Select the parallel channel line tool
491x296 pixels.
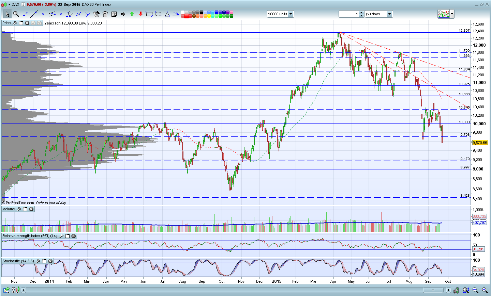(x=52, y=14)
